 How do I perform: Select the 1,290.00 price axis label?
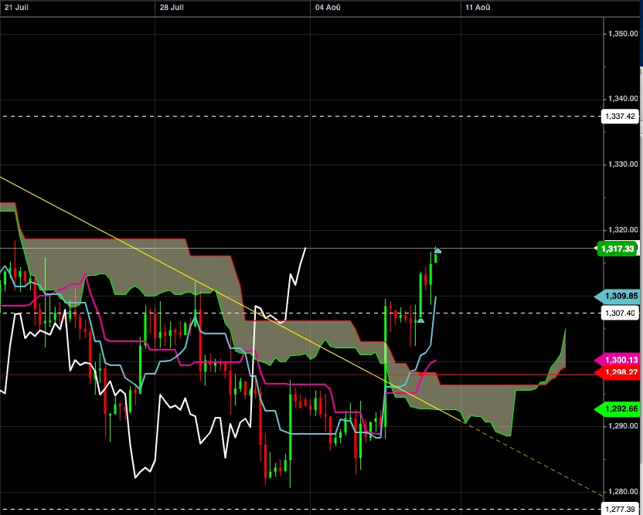tap(623, 426)
